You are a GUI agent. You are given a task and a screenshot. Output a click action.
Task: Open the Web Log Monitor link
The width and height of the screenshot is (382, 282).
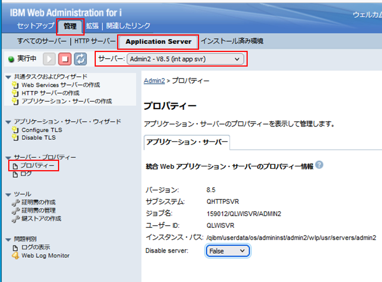tap(45, 255)
